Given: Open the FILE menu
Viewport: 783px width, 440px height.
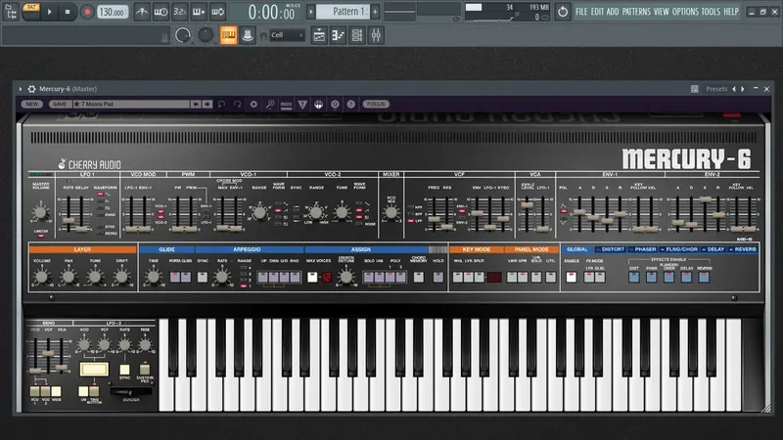Looking at the screenshot, I should pos(581,12).
